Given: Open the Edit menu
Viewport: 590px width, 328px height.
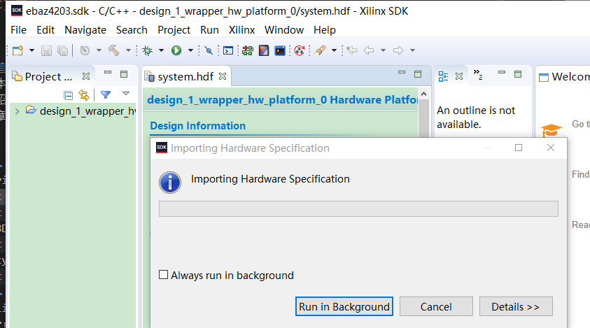Looking at the screenshot, I should click(x=45, y=29).
